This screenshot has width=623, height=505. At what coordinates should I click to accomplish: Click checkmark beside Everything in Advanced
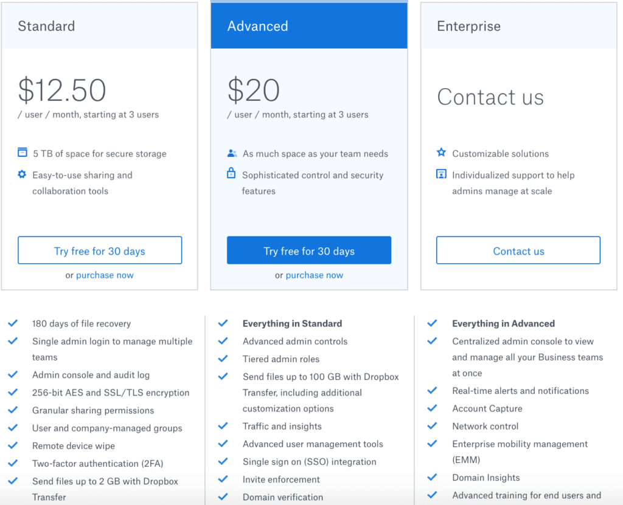coord(433,323)
